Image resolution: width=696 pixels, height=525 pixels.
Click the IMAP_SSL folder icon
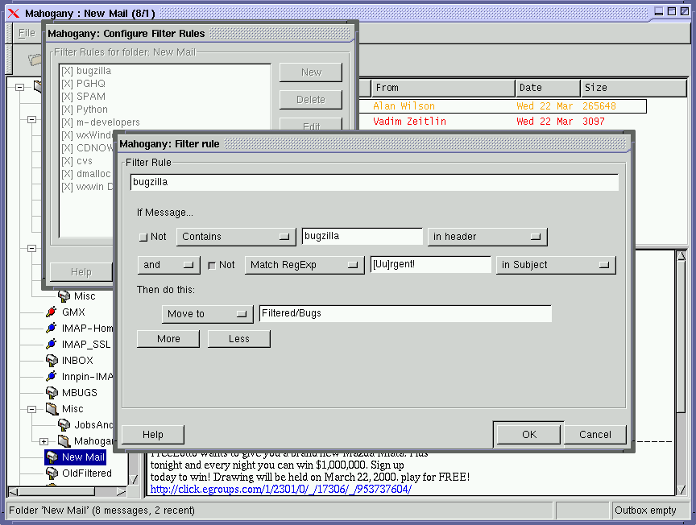[x=52, y=344]
